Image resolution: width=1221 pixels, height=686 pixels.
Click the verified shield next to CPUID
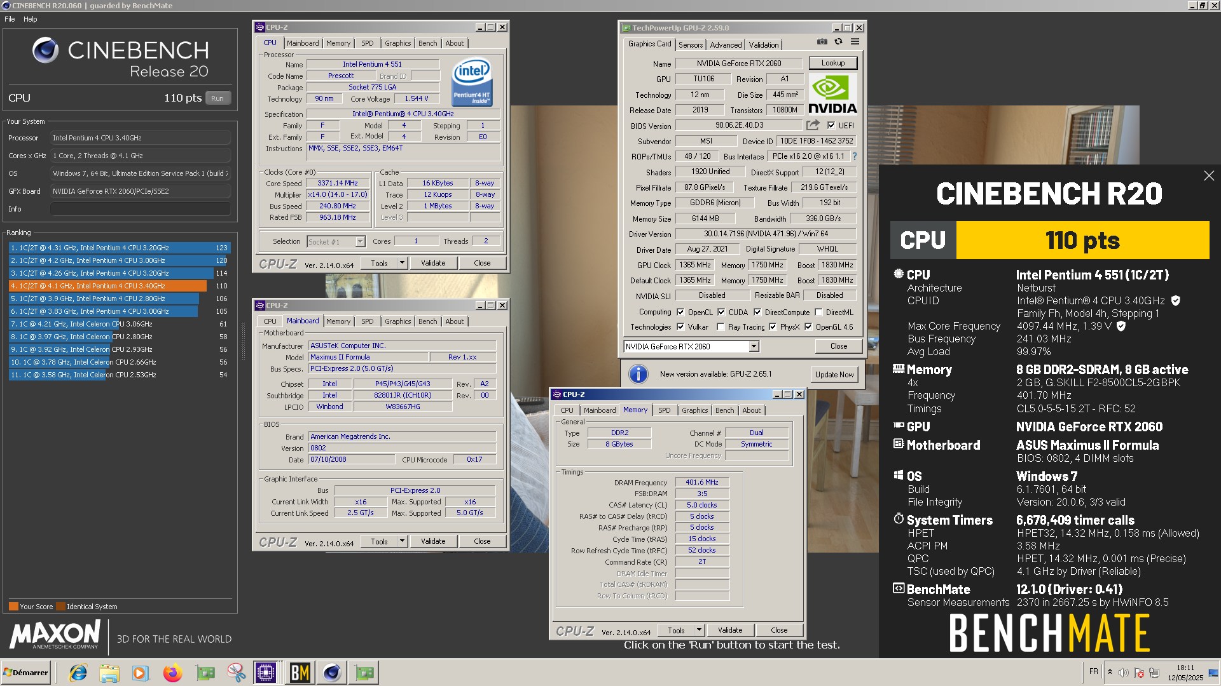[x=1176, y=300]
